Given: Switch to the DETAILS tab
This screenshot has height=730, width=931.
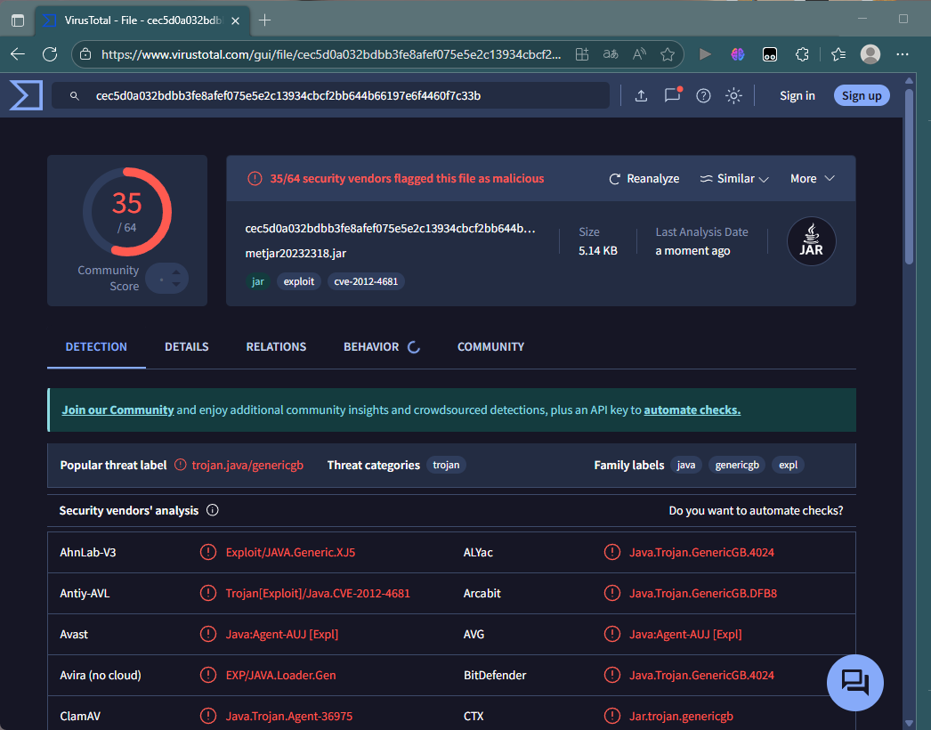Looking at the screenshot, I should tap(186, 346).
